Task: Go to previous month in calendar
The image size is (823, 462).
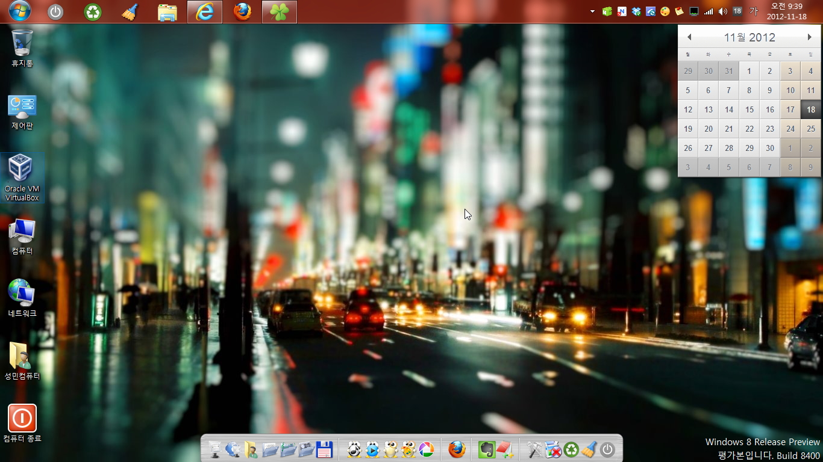Action: (689, 37)
